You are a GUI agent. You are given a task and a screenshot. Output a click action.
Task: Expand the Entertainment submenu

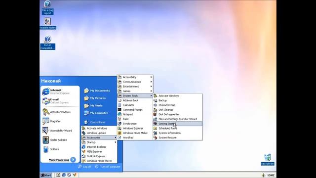point(135,87)
